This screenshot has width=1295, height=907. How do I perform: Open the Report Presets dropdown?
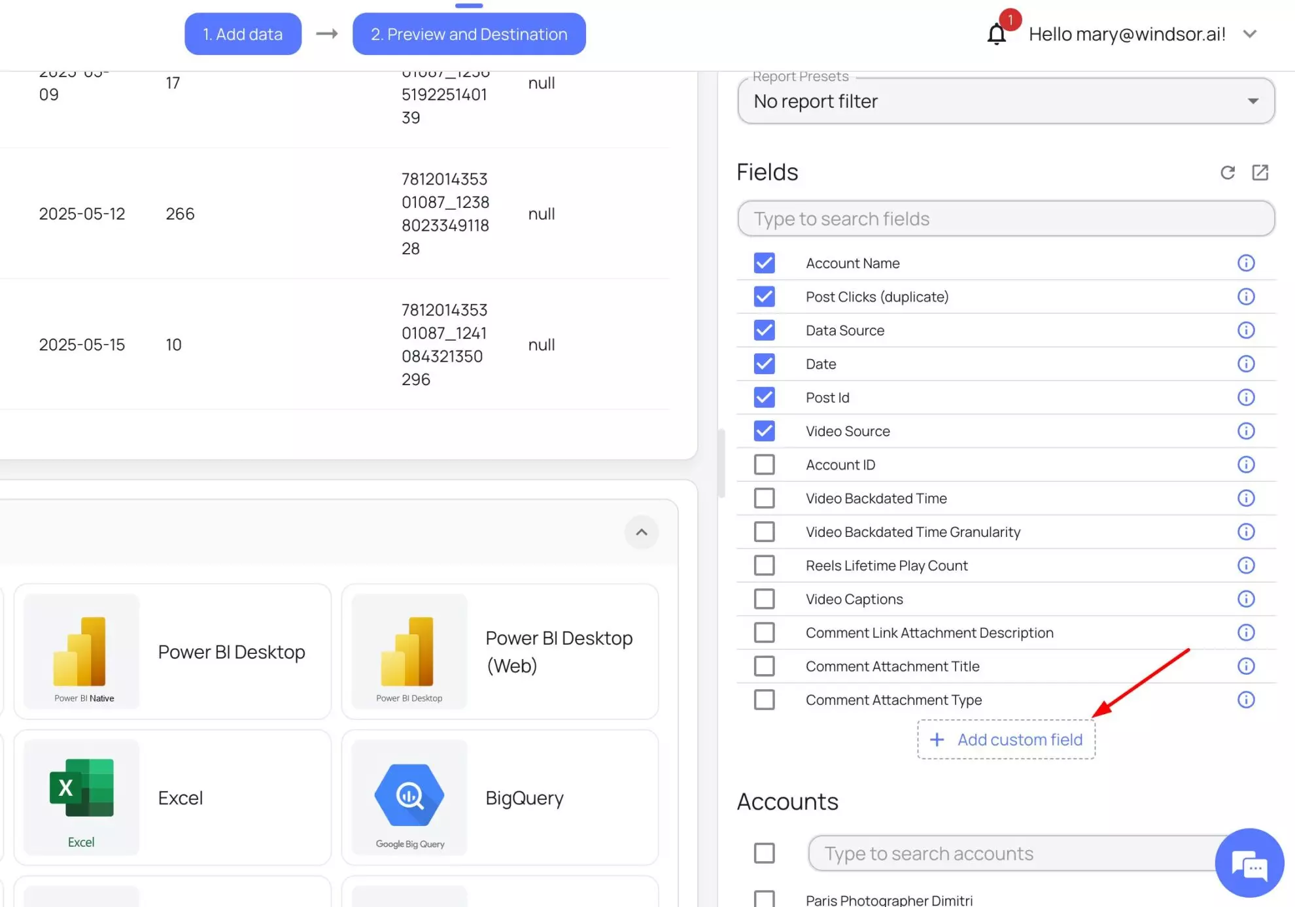1006,101
